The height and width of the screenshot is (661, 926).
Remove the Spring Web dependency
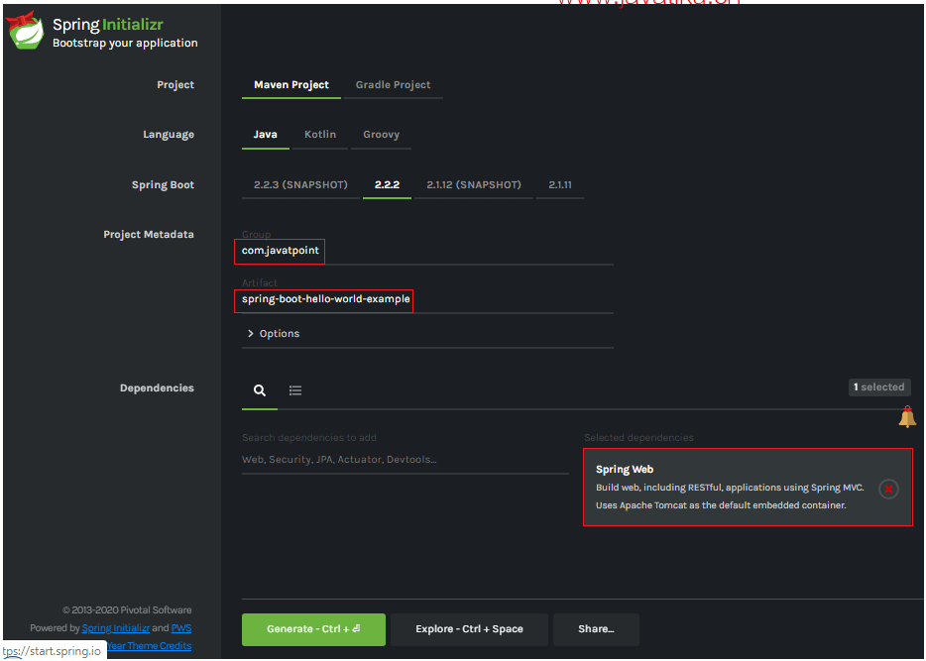coord(888,489)
